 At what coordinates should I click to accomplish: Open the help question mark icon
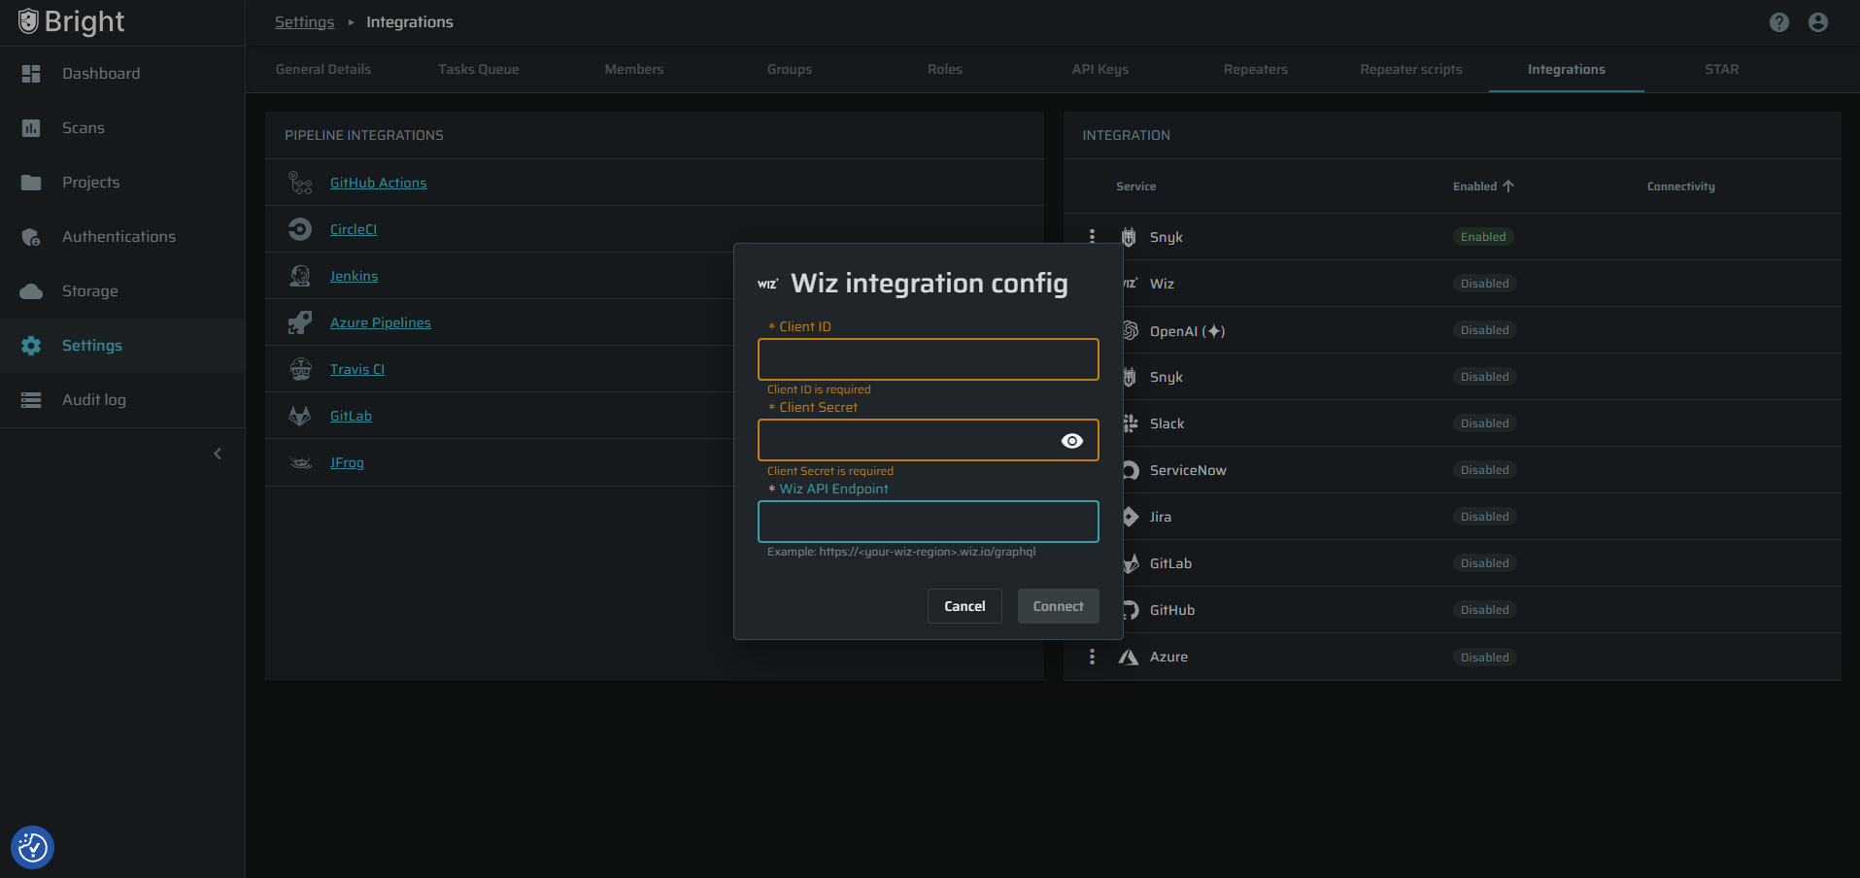(1778, 22)
